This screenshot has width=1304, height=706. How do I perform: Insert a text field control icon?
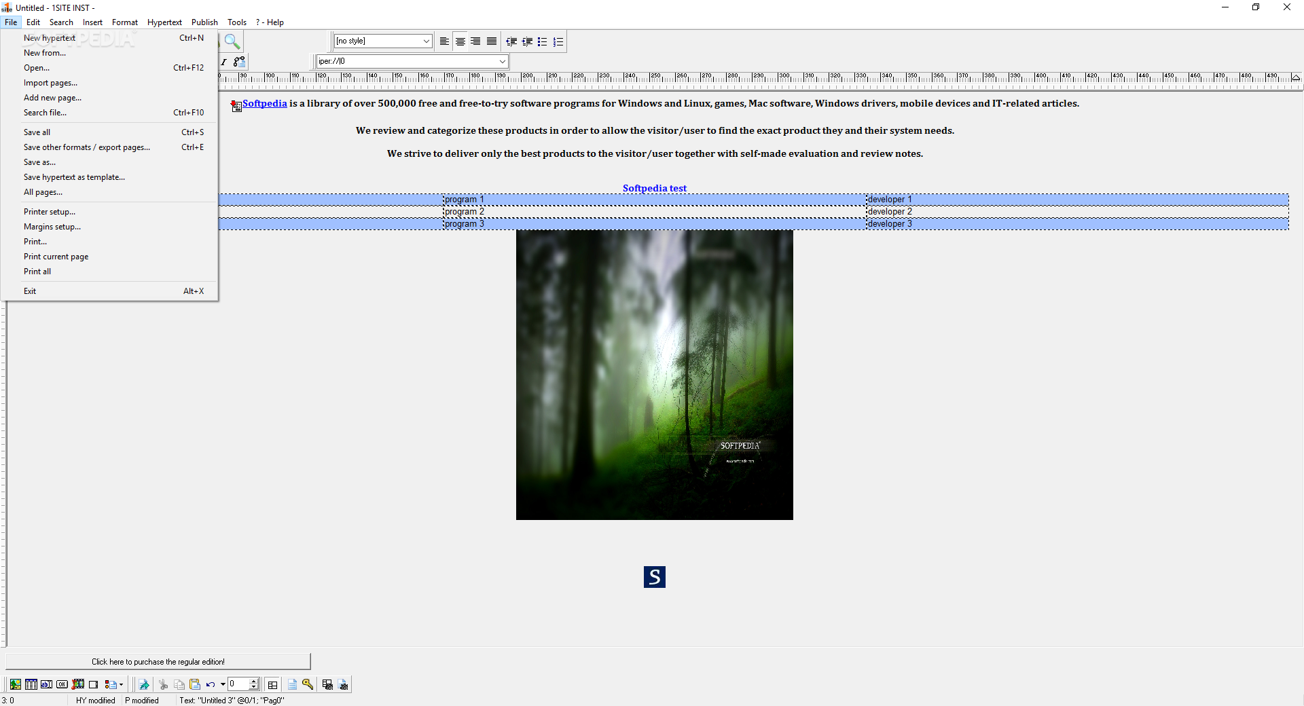[46, 684]
